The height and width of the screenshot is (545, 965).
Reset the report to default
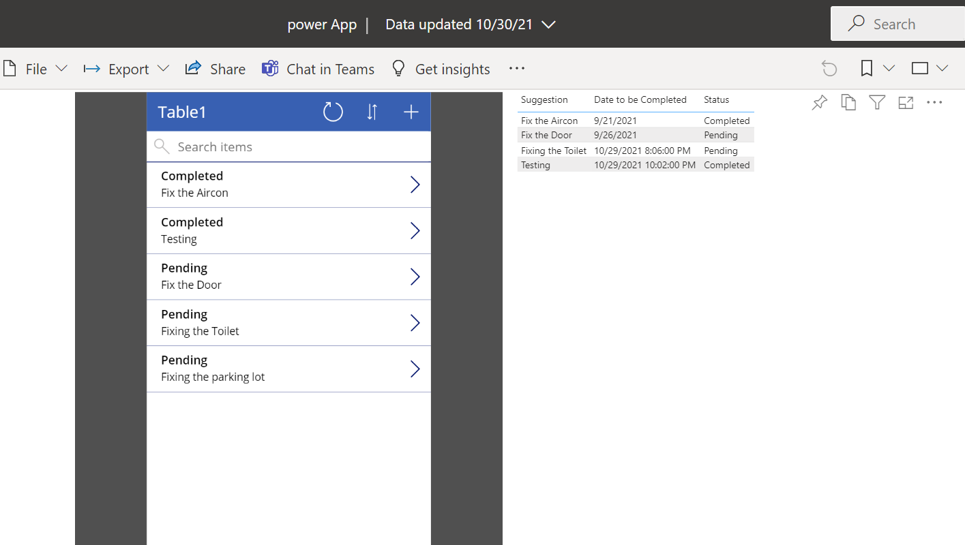(x=829, y=68)
